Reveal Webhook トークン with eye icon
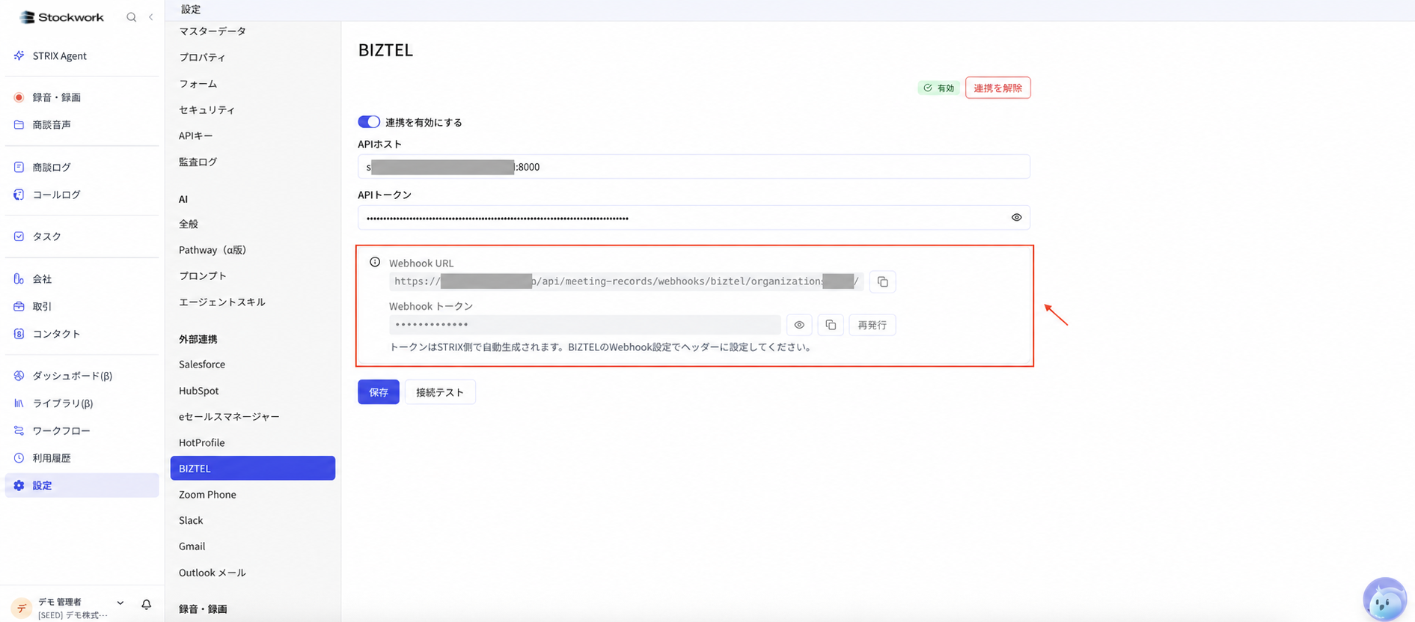 (x=799, y=325)
